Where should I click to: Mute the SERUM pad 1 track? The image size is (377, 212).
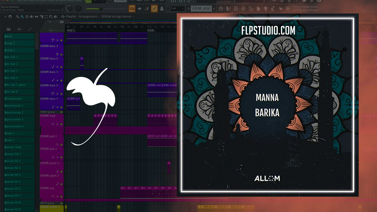click(x=61, y=145)
